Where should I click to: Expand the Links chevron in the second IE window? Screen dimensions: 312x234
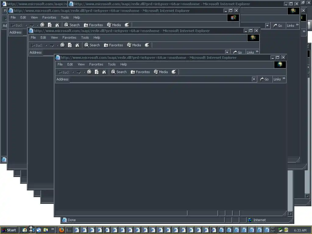coord(257,51)
